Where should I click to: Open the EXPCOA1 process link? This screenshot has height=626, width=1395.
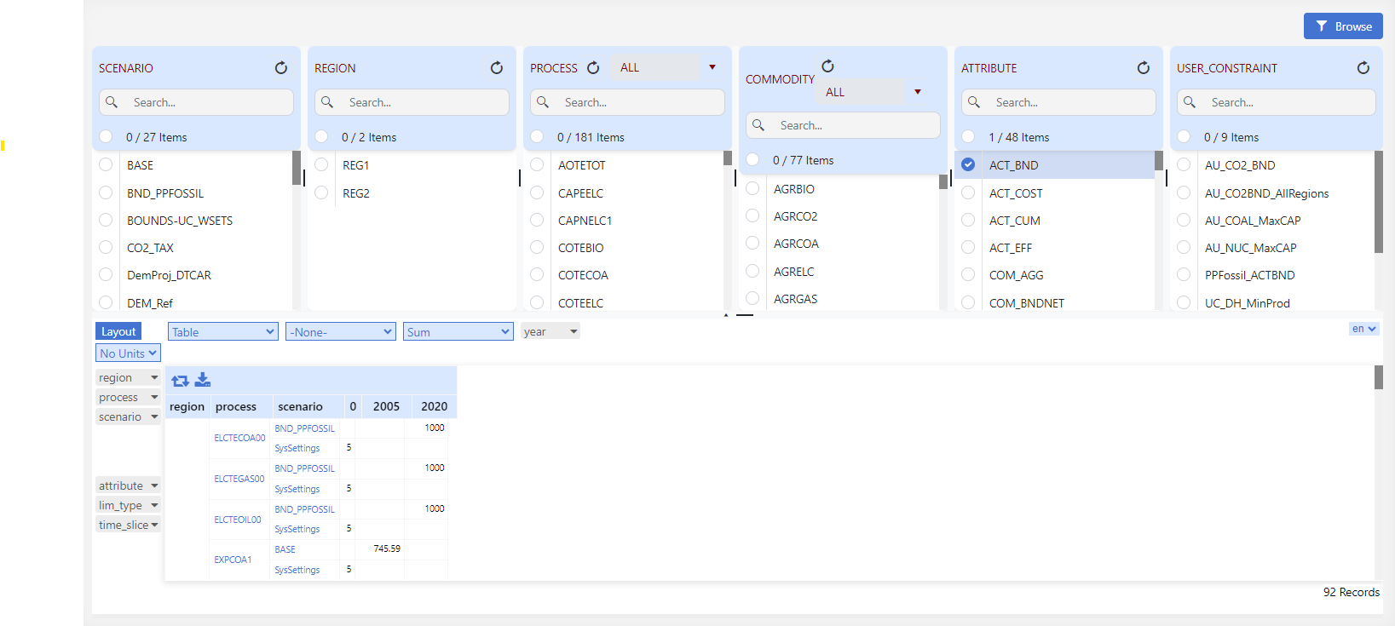click(233, 560)
